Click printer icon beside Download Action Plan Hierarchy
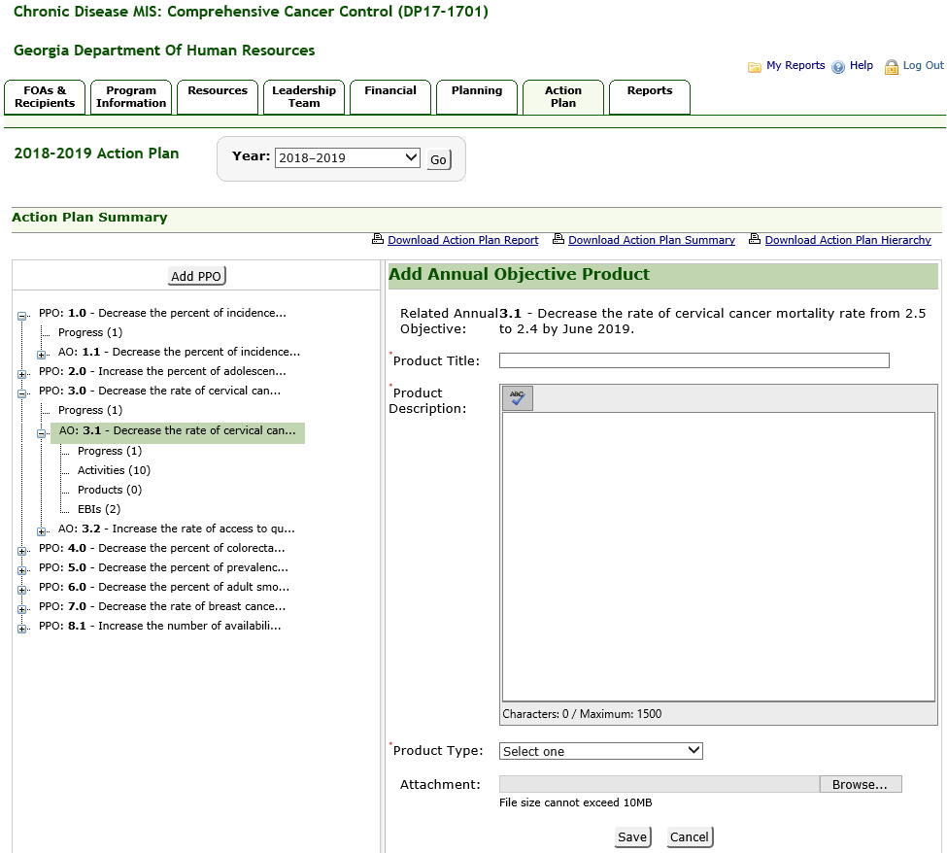Image resolution: width=947 pixels, height=853 pixels. pos(755,240)
